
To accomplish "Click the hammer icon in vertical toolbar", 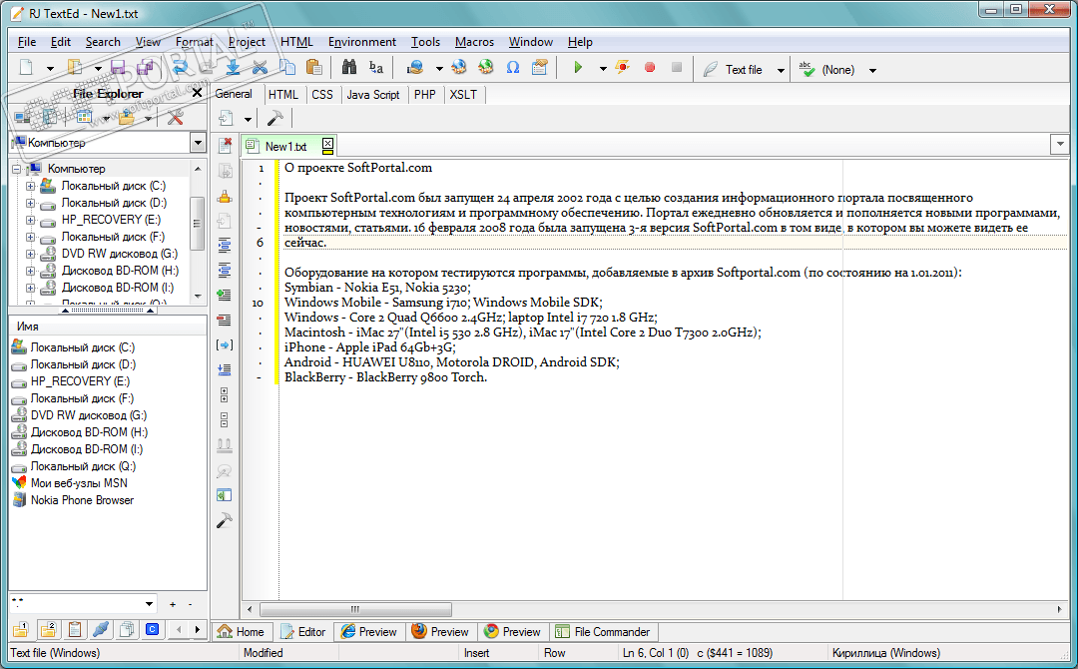I will [225, 520].
